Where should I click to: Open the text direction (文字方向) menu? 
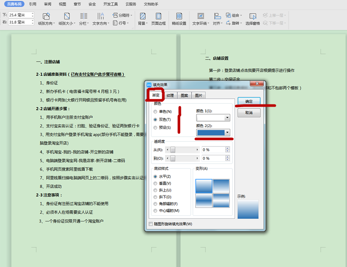click(101, 19)
